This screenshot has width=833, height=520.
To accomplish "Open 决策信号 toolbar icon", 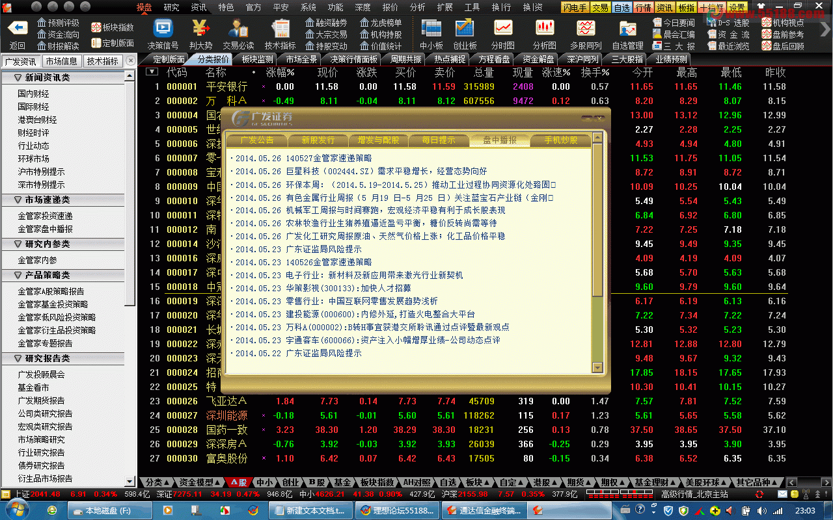I will point(163,29).
